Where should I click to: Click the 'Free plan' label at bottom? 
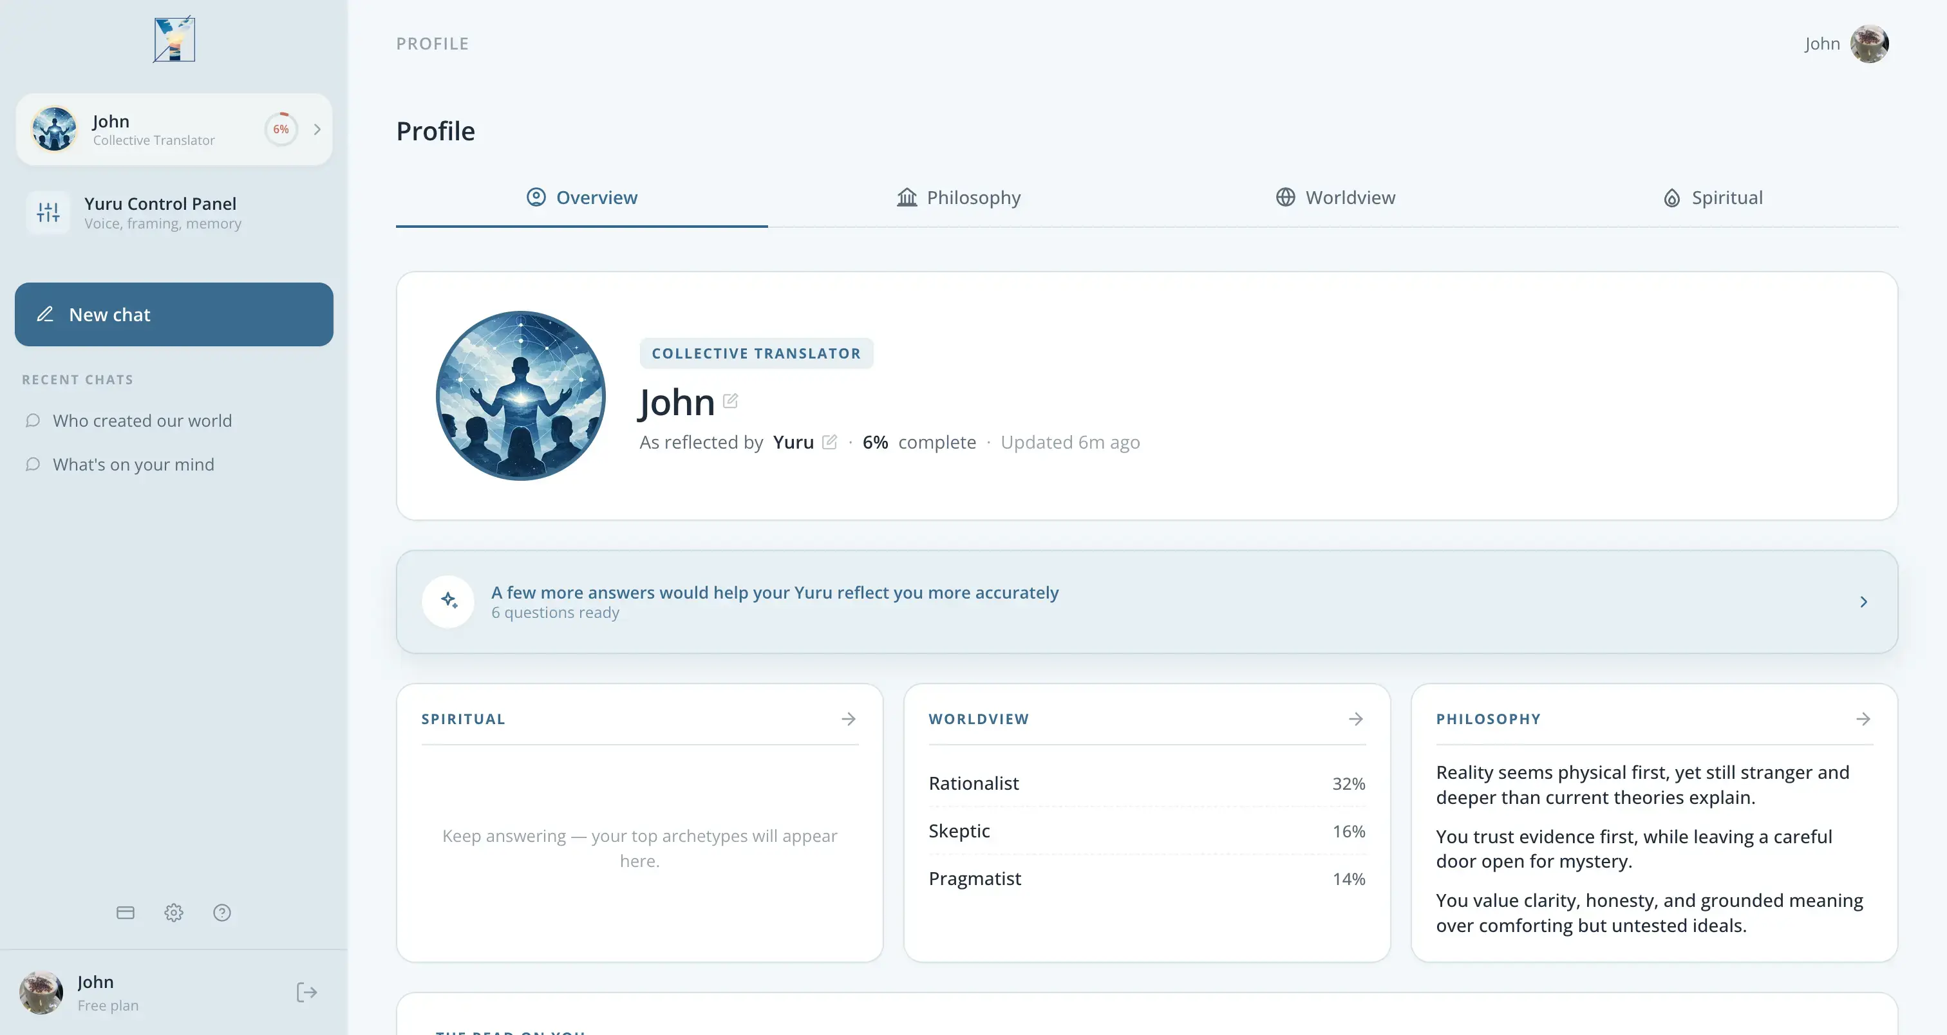coord(108,1005)
